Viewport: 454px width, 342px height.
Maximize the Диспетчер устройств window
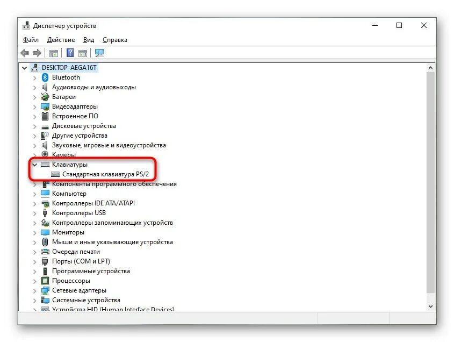point(399,26)
